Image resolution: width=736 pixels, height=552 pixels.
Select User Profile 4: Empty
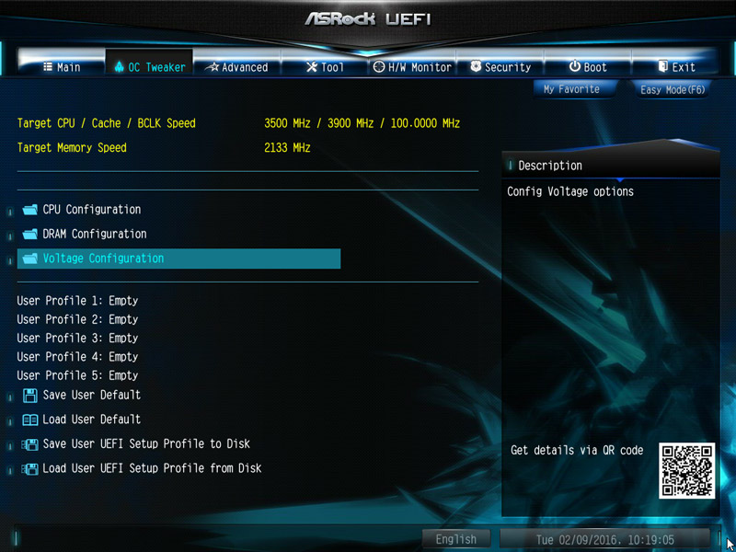click(x=77, y=357)
